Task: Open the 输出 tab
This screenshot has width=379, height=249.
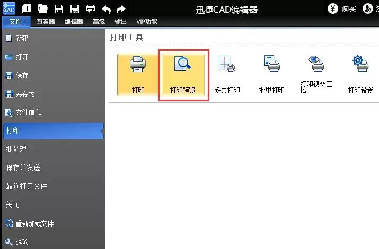Action: (120, 22)
